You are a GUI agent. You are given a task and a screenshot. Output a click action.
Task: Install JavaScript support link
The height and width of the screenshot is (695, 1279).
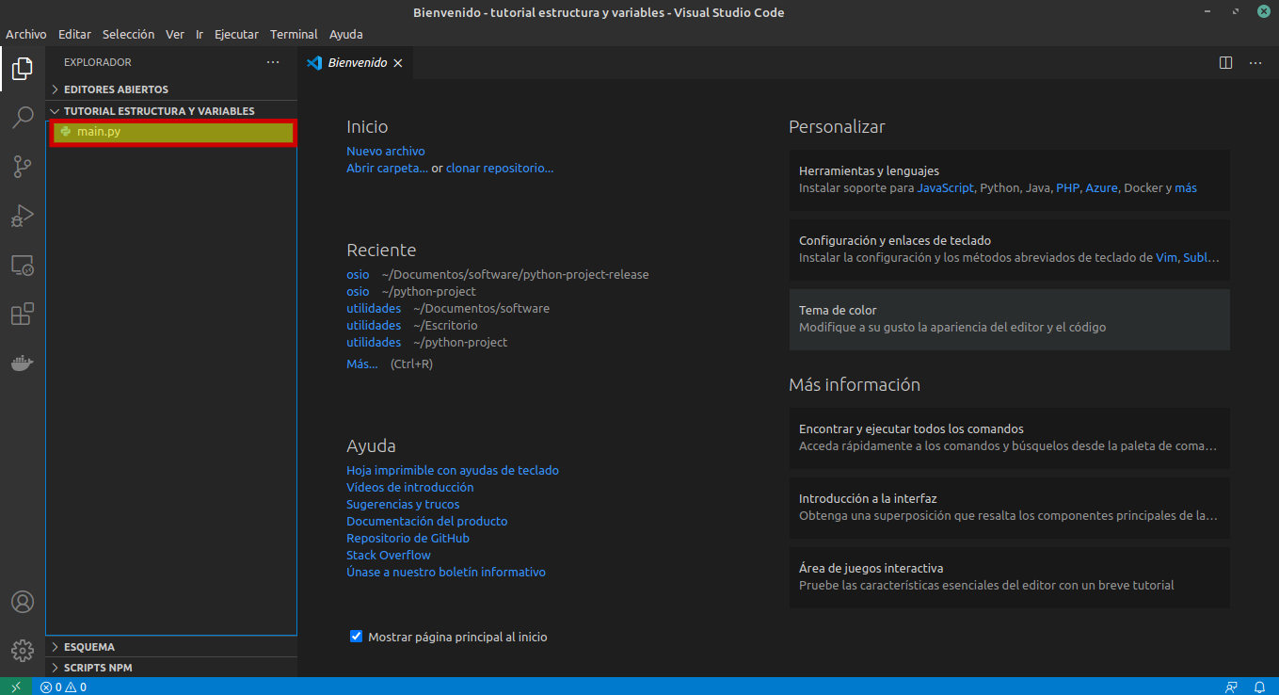coord(946,187)
